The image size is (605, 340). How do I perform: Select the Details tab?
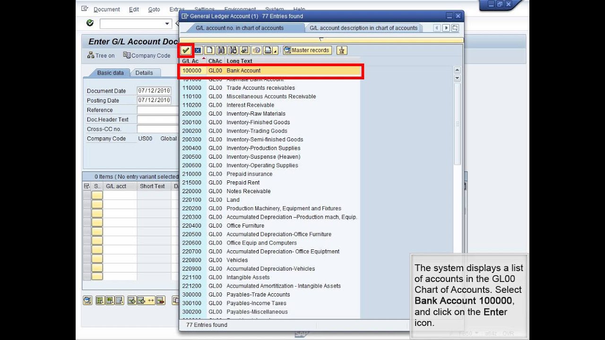coord(144,73)
